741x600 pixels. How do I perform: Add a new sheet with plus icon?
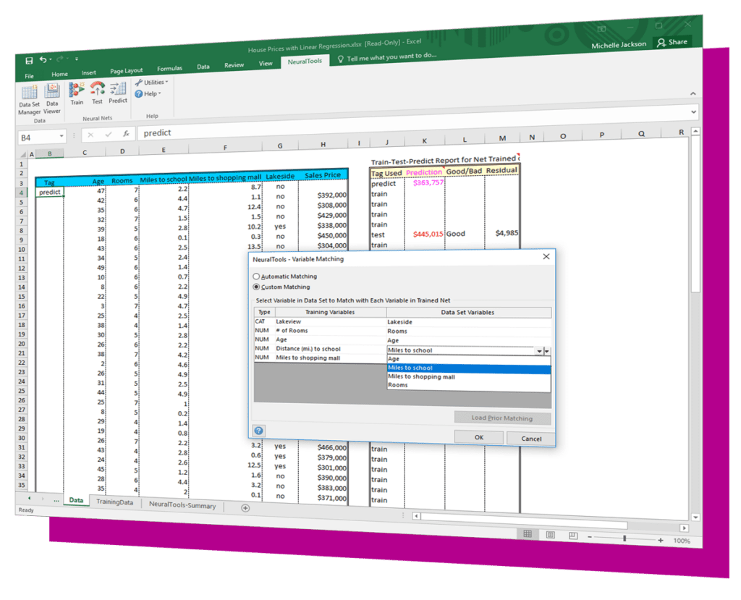(245, 508)
